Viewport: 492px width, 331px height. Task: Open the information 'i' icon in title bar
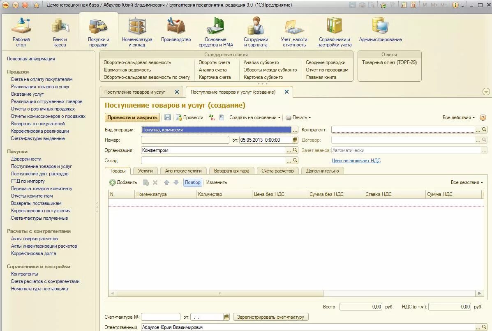pyautogui.click(x=455, y=5)
